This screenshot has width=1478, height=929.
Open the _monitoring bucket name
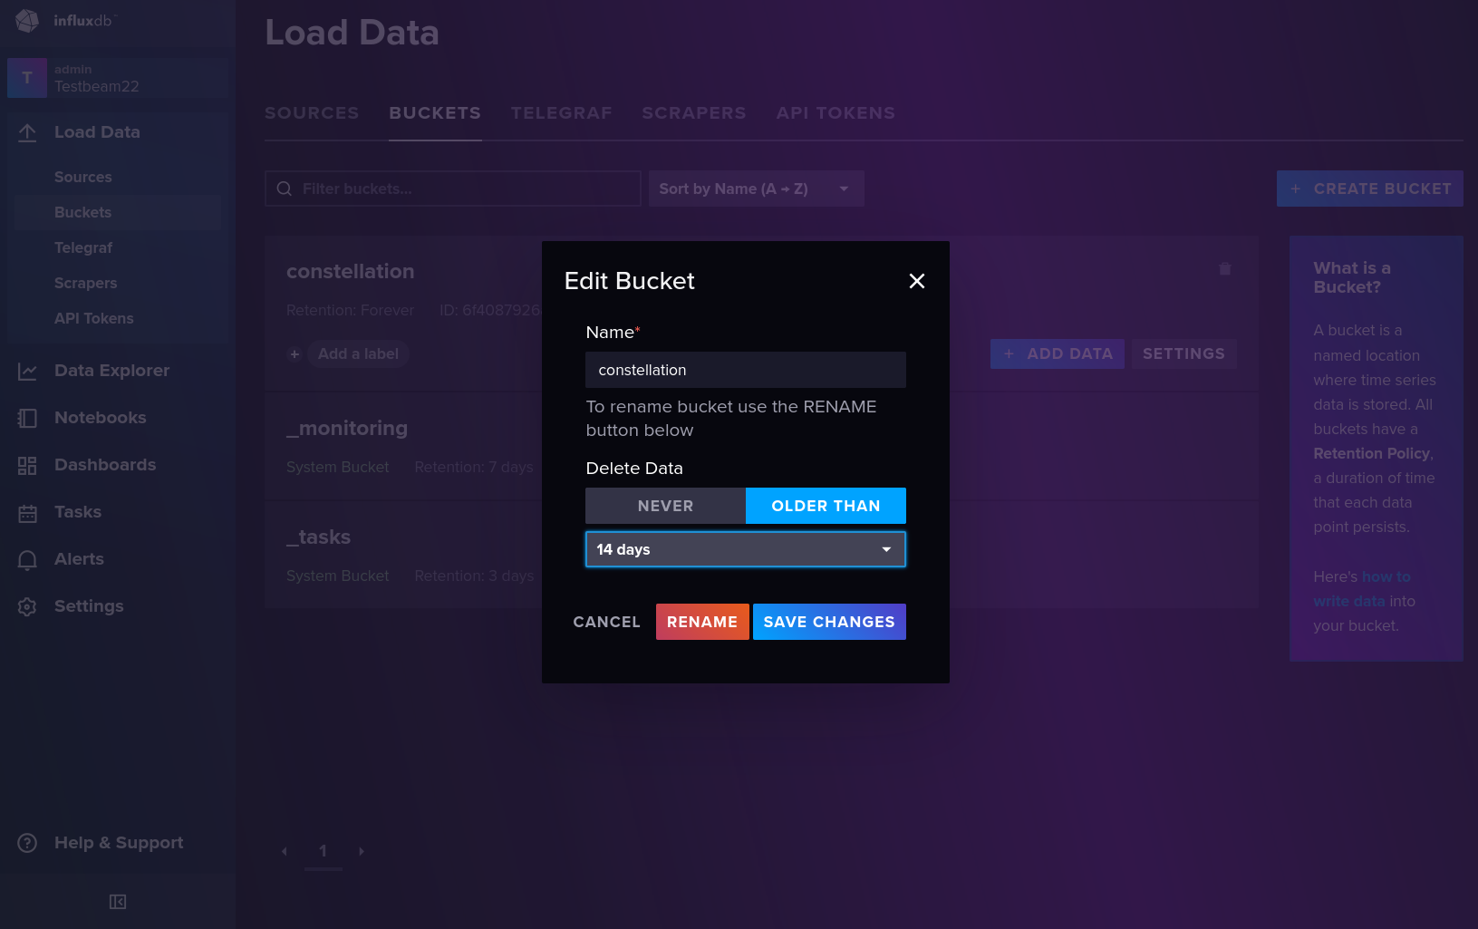(347, 429)
